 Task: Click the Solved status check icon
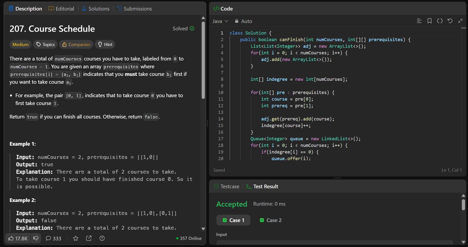pyautogui.click(x=192, y=28)
